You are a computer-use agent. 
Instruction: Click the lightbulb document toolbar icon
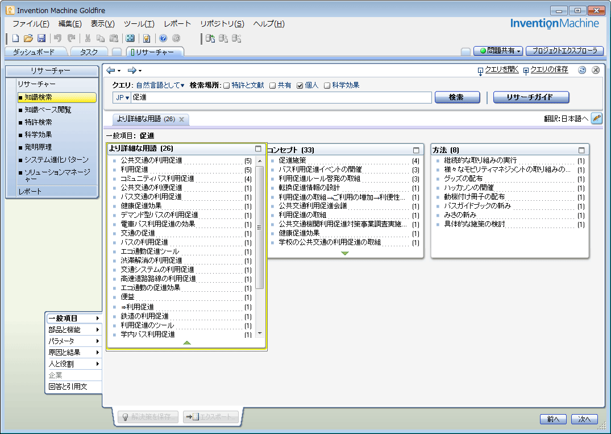147,38
